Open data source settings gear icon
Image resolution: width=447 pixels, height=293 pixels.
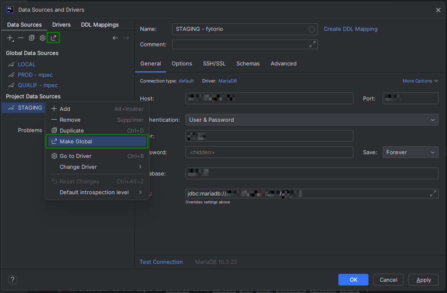point(42,38)
